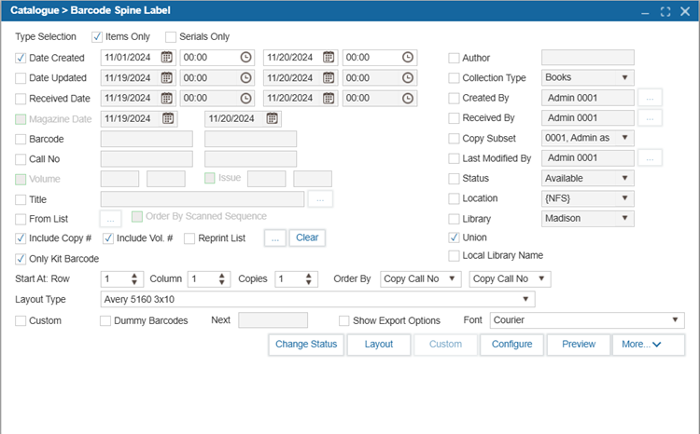
Task: Open calendar for Received Date start date
Action: [x=166, y=98]
